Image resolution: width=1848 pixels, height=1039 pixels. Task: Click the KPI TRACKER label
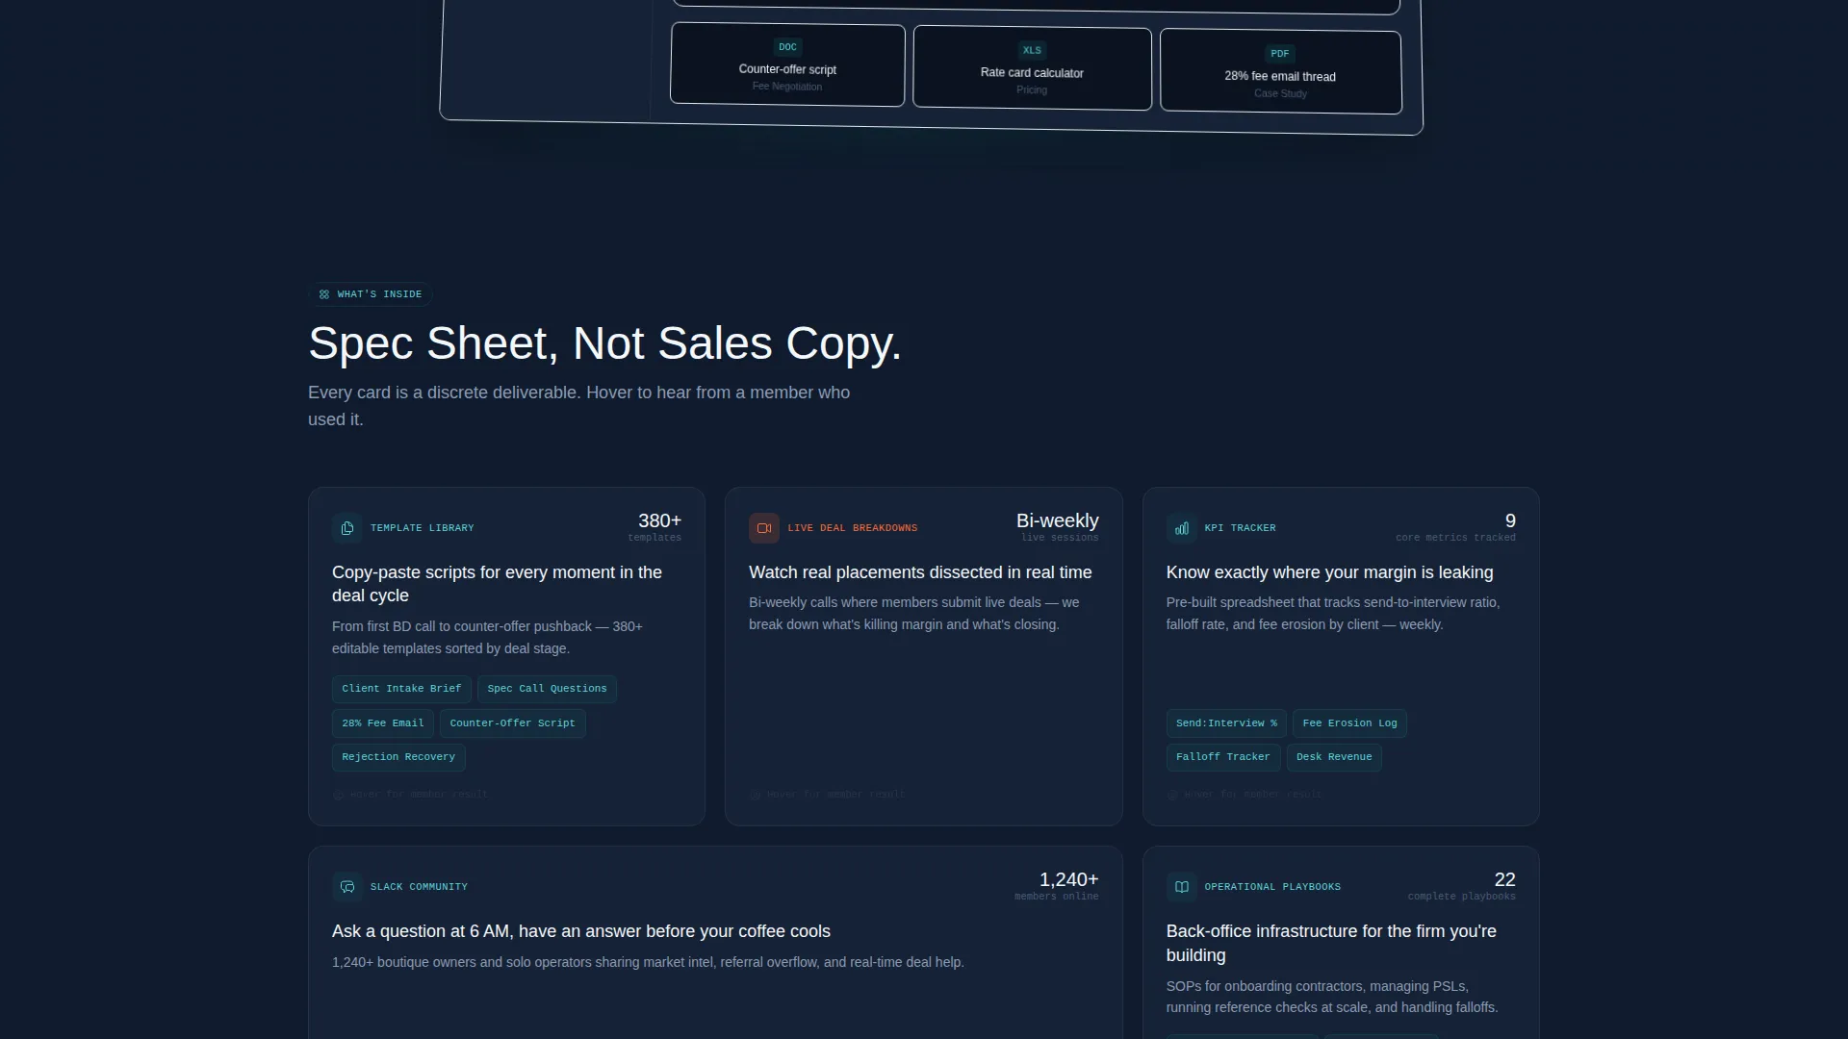click(1240, 528)
